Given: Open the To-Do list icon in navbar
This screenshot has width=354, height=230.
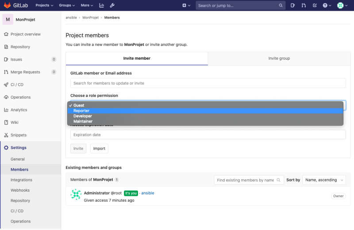Looking at the screenshot, I should coord(315,5).
